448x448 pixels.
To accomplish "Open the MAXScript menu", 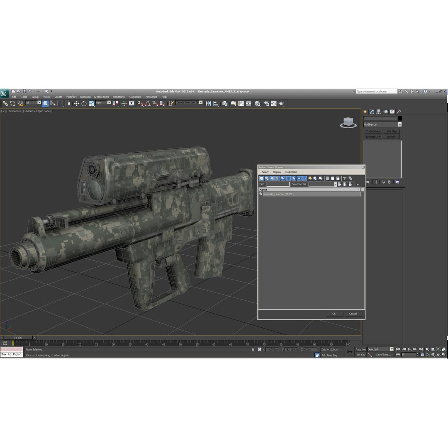I will coord(151,97).
